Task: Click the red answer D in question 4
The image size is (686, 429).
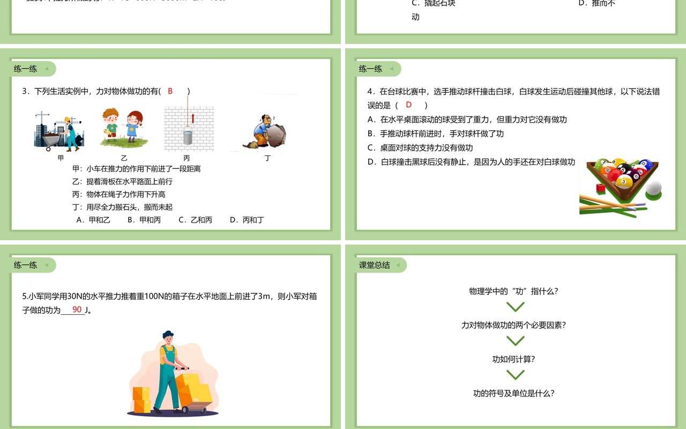Action: point(409,105)
